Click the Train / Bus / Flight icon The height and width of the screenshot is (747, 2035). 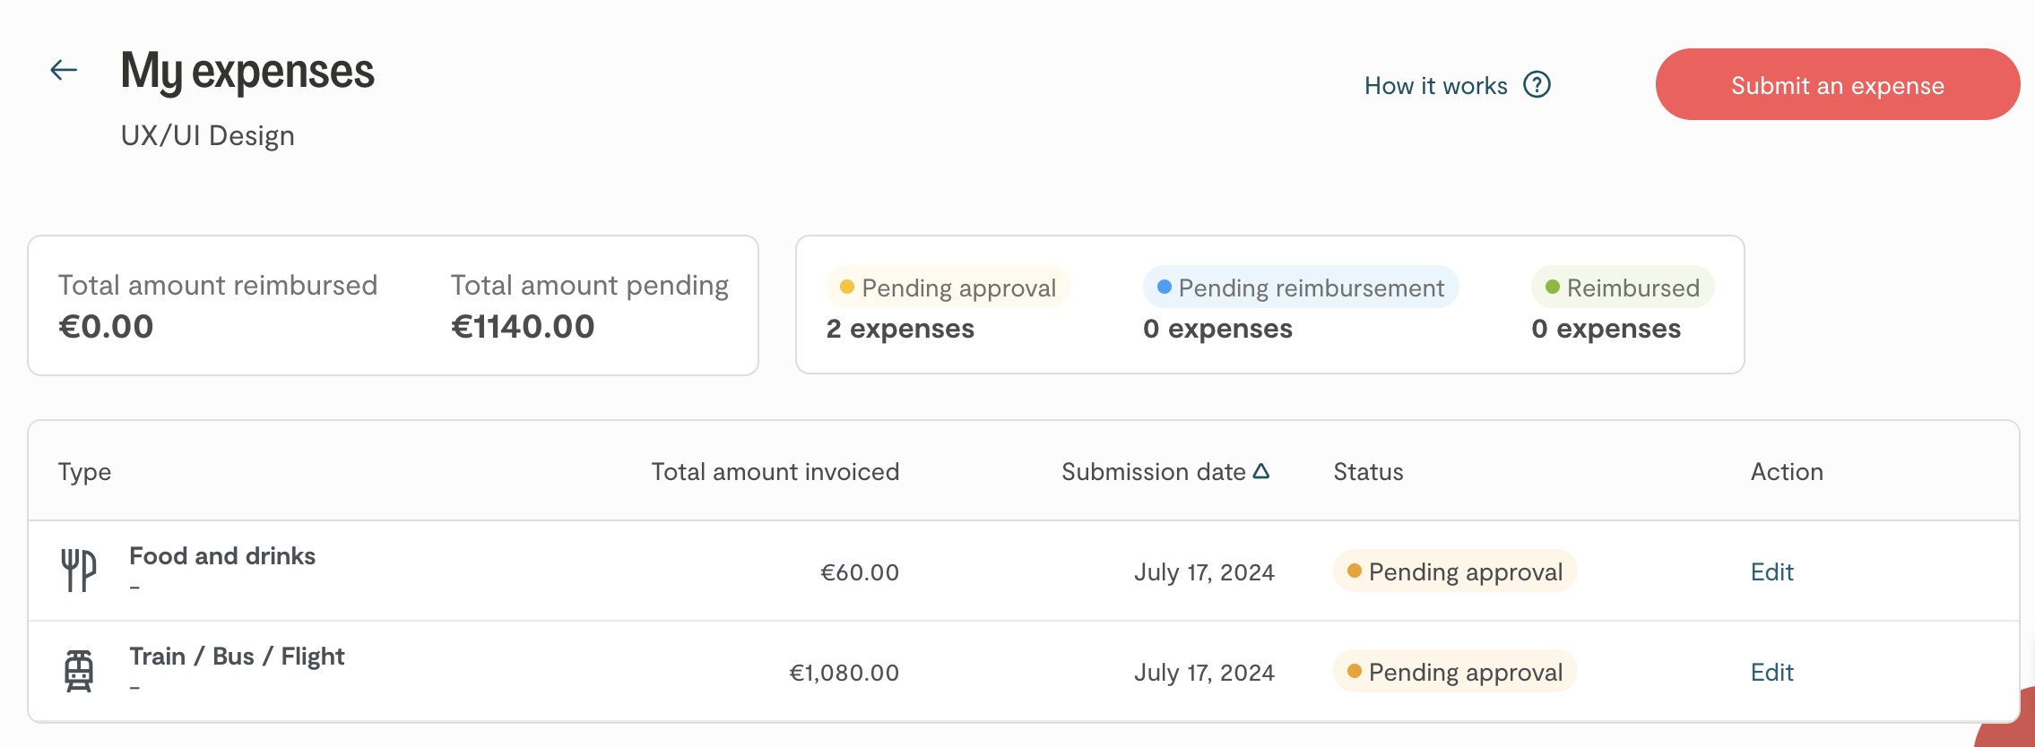click(x=79, y=671)
